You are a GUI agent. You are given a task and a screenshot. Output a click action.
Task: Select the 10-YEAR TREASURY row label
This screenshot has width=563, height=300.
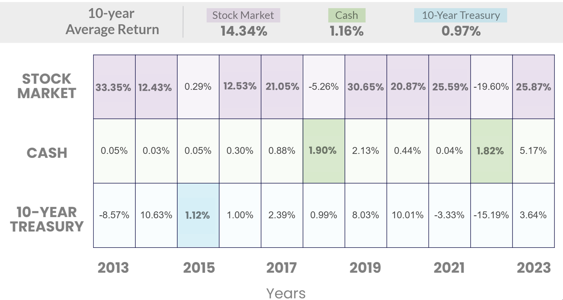pos(47,219)
